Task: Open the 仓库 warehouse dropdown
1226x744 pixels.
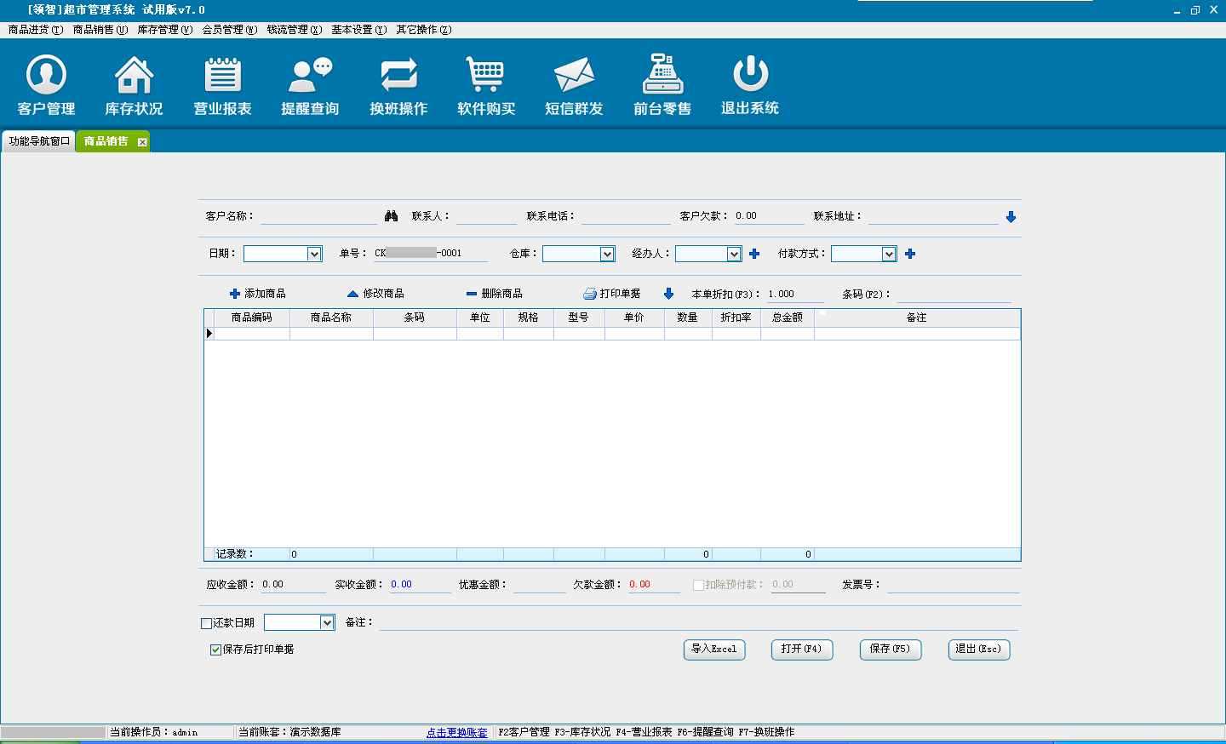Action: (607, 254)
